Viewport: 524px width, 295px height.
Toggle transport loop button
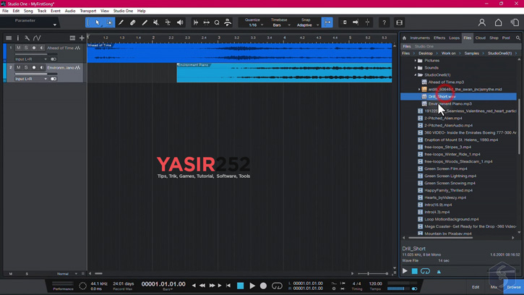[x=277, y=286]
